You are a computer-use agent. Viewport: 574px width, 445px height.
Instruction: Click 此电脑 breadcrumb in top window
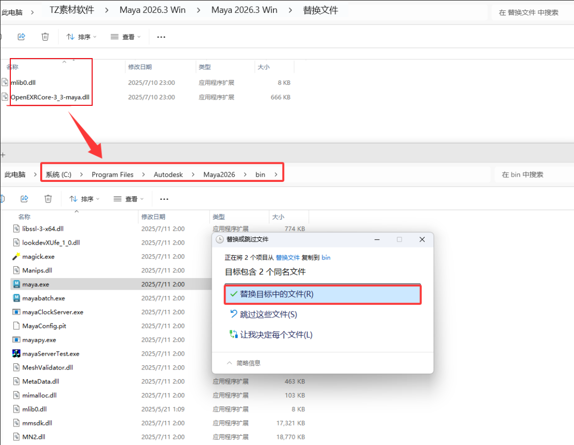[x=12, y=12]
